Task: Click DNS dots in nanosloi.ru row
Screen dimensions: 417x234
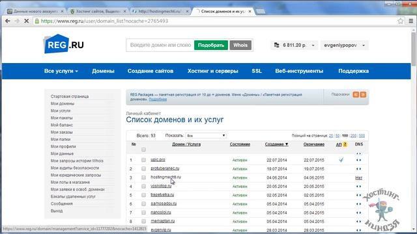Action: click(358, 213)
